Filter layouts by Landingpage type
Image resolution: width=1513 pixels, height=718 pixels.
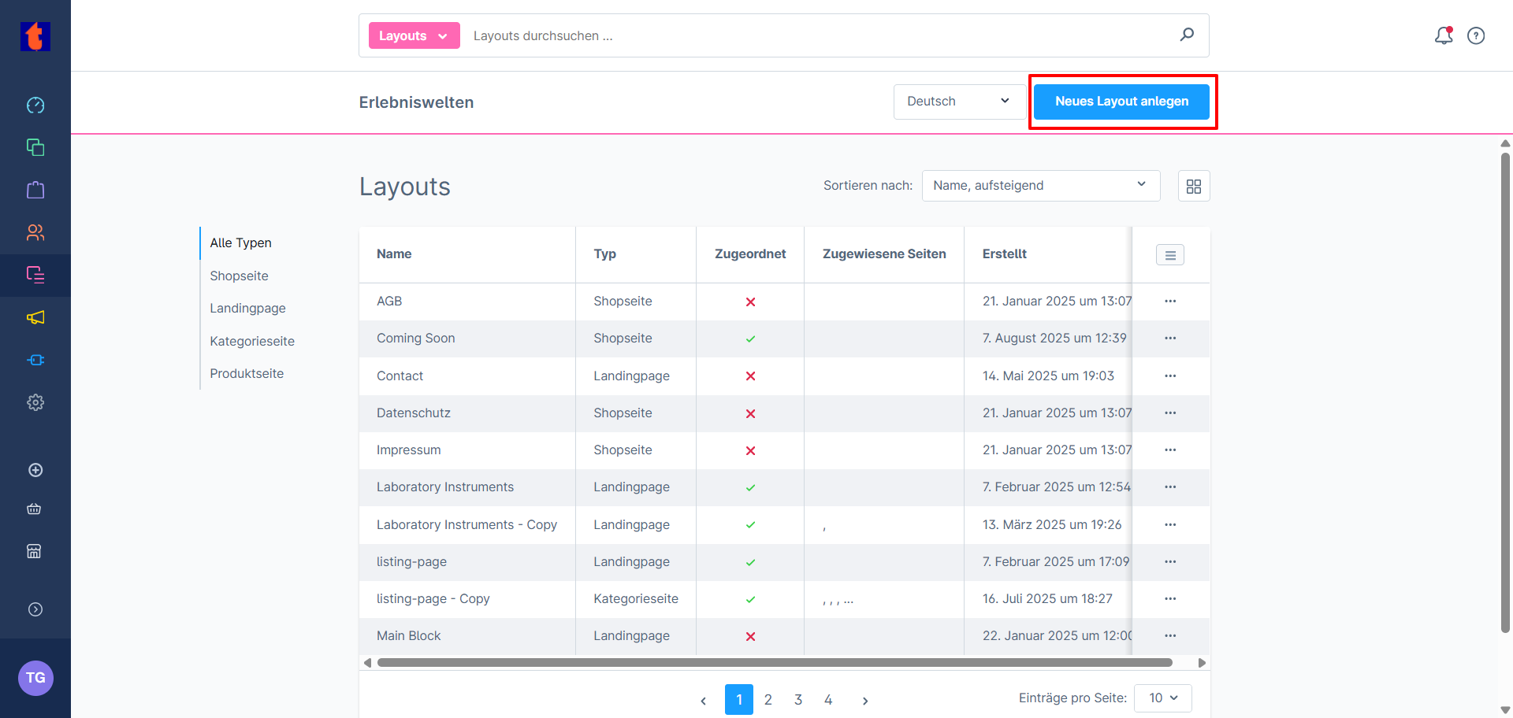pos(247,309)
